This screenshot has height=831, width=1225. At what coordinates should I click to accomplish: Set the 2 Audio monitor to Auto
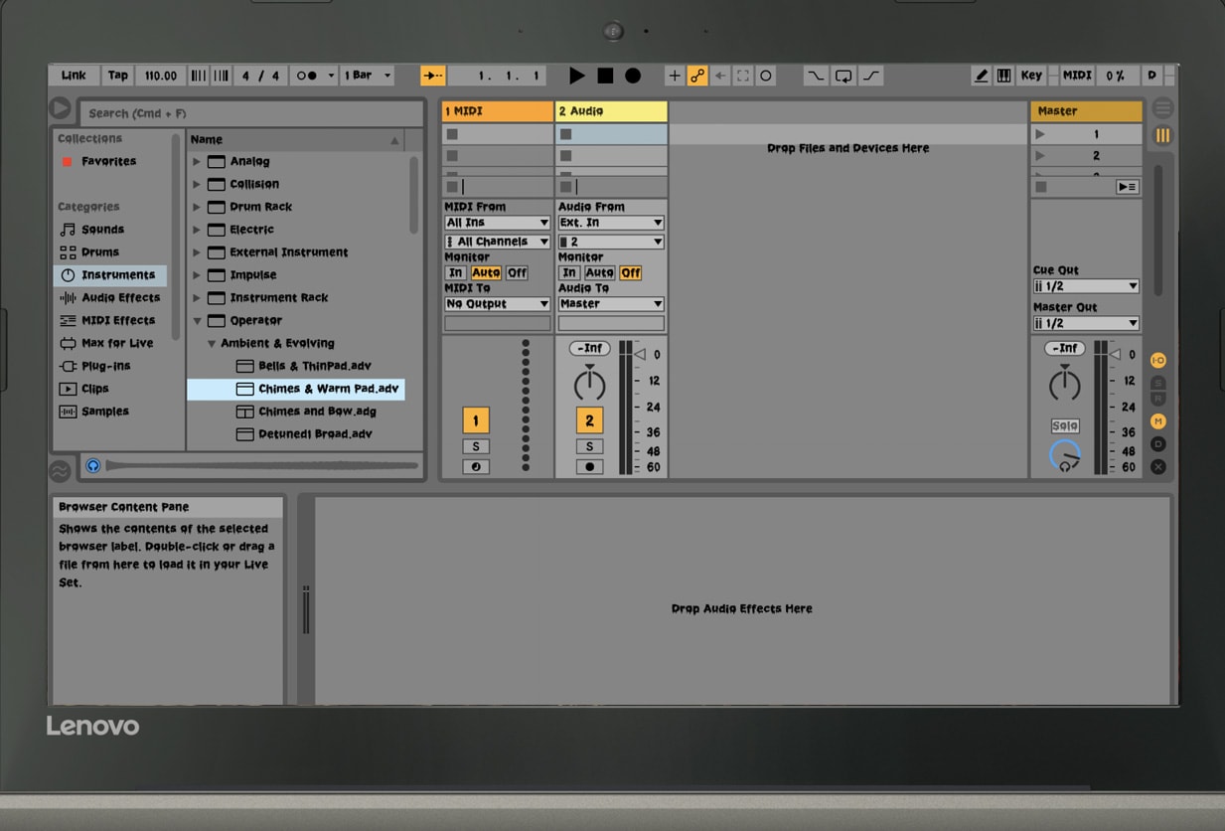(x=599, y=272)
